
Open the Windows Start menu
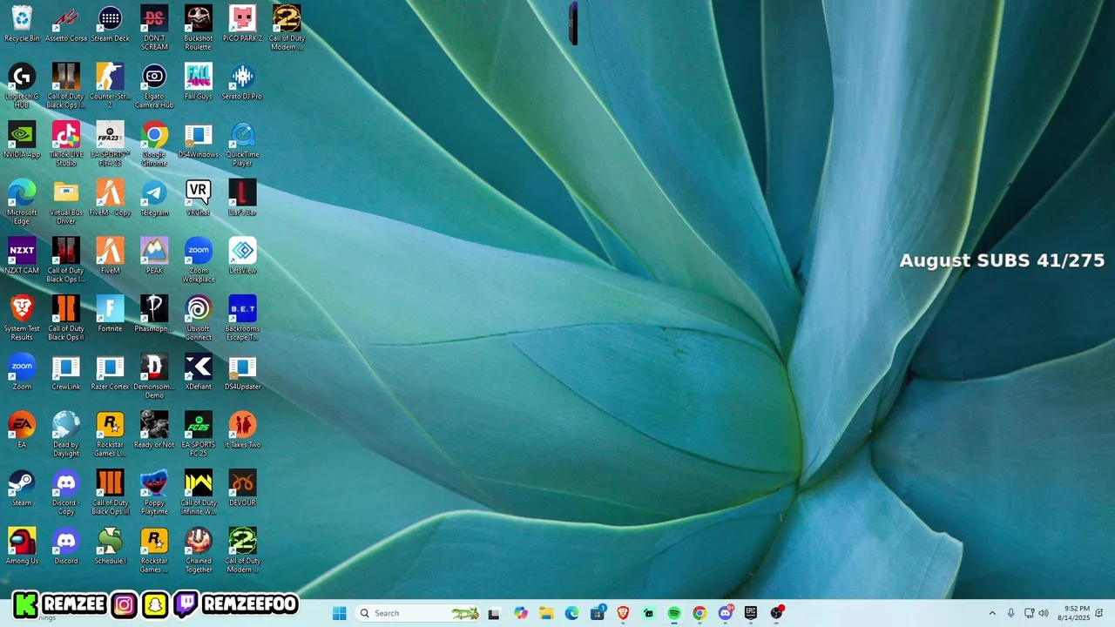[339, 613]
